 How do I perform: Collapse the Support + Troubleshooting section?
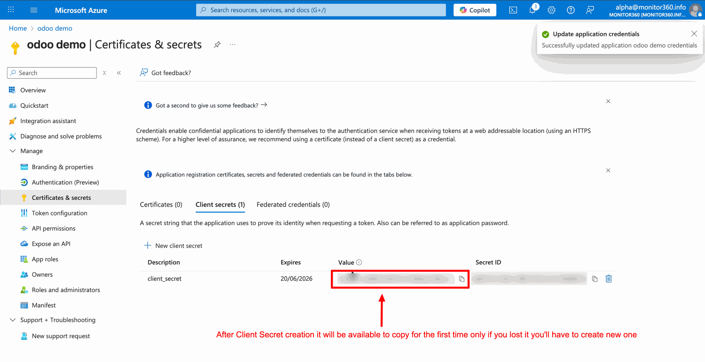click(x=12, y=320)
